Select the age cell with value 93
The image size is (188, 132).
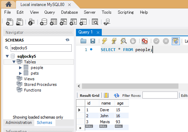click(122, 122)
